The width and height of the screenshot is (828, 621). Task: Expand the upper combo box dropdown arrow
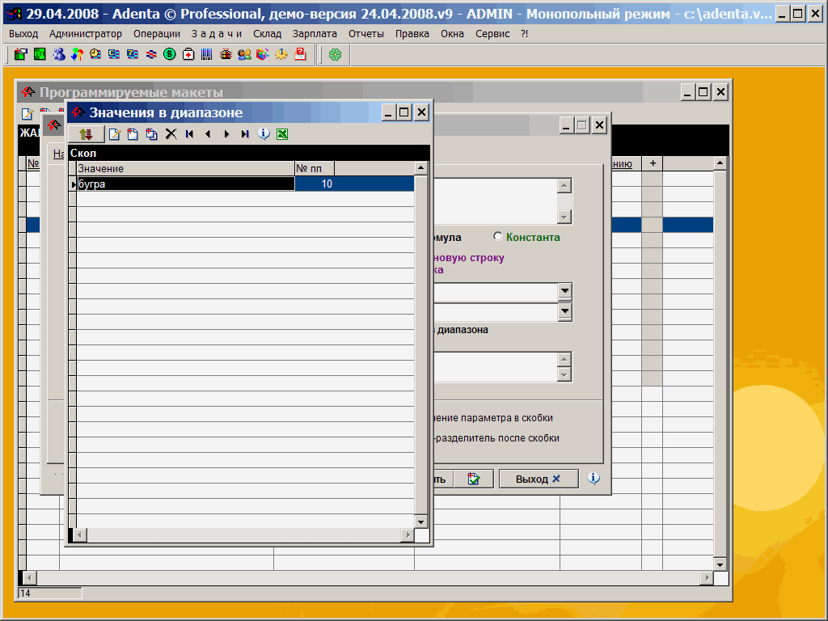[x=564, y=291]
